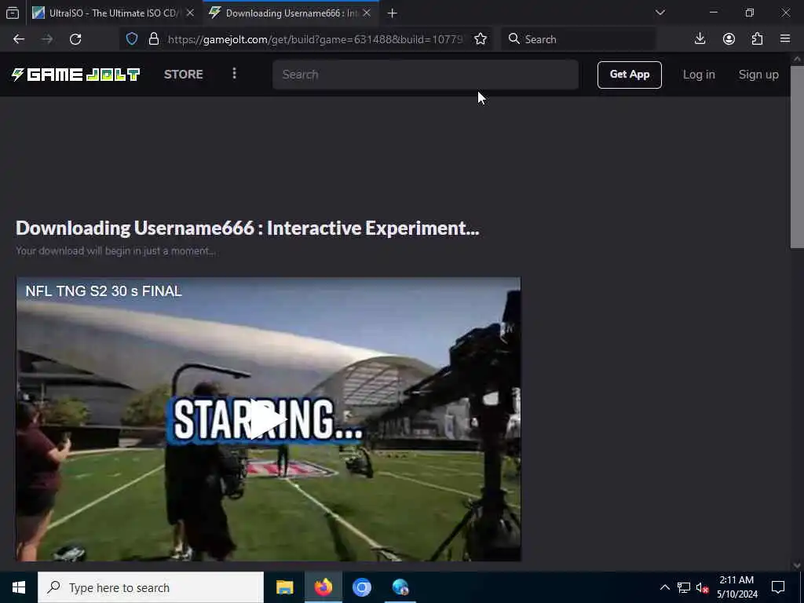Go forward one page
This screenshot has height=603, width=804.
[46, 39]
